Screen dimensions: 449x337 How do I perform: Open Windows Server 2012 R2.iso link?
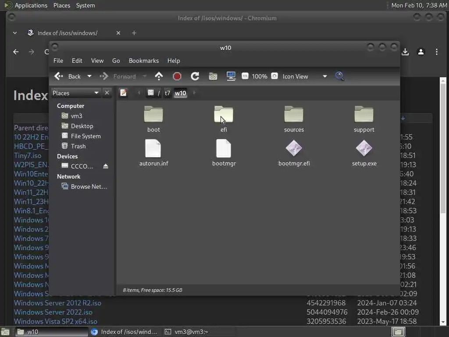tap(57, 303)
